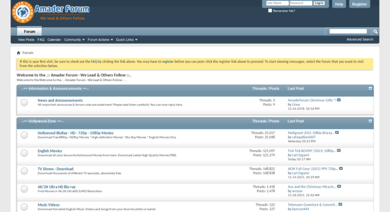
Task: Collapse the Hollywood Zone category
Action: [x=370, y=121]
